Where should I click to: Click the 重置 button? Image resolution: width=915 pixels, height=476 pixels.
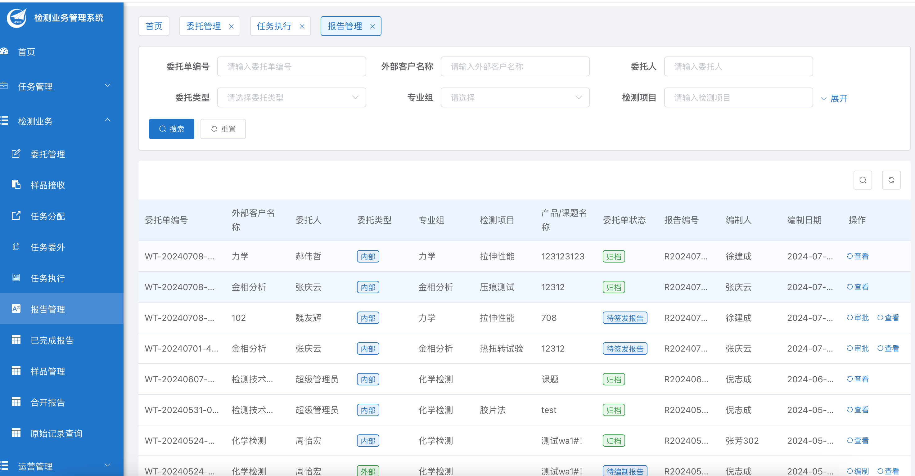coord(223,128)
